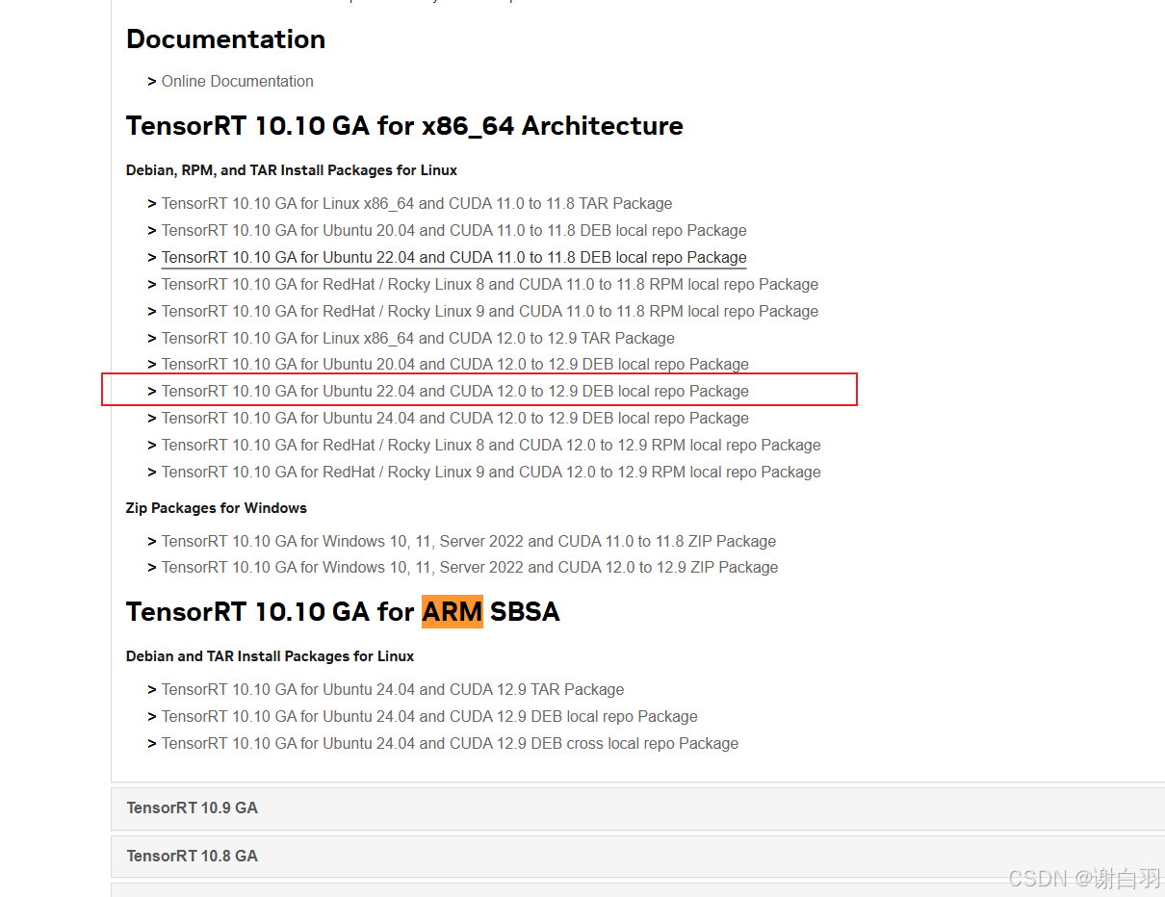Open RedHat / Rocky Linux 8 CUDA 11.0 to 11.8 RPM package
This screenshot has height=897, width=1165.
coord(490,285)
